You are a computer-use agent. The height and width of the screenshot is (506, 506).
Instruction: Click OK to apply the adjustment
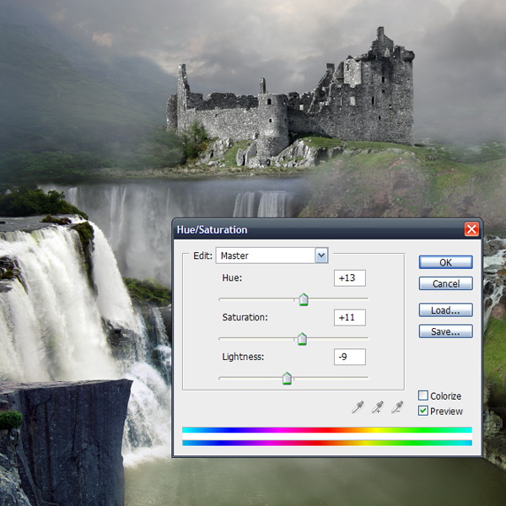(445, 262)
